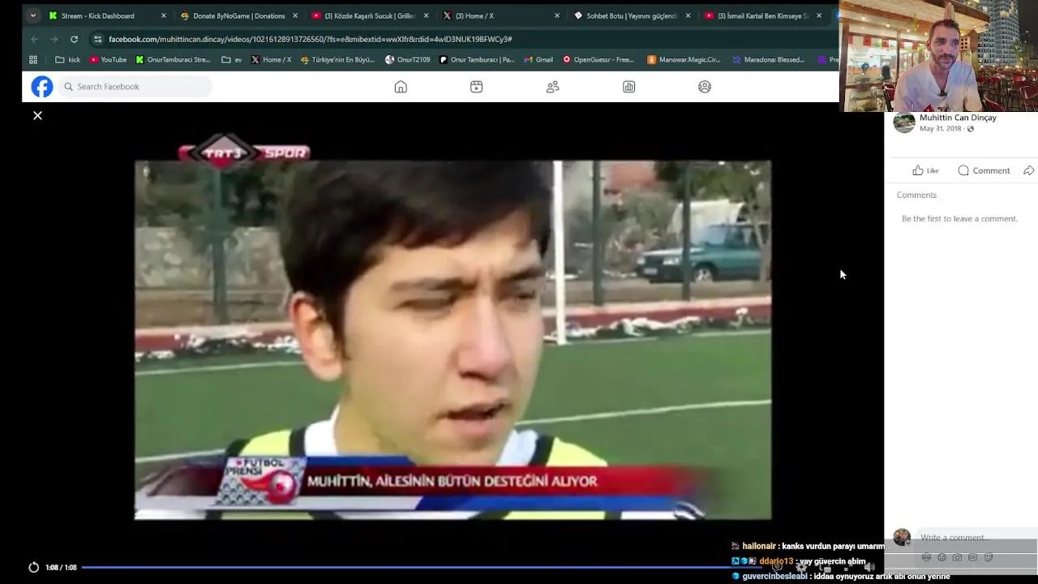Go back in browser history
Viewport: 1038px width, 584px height.
(x=34, y=39)
